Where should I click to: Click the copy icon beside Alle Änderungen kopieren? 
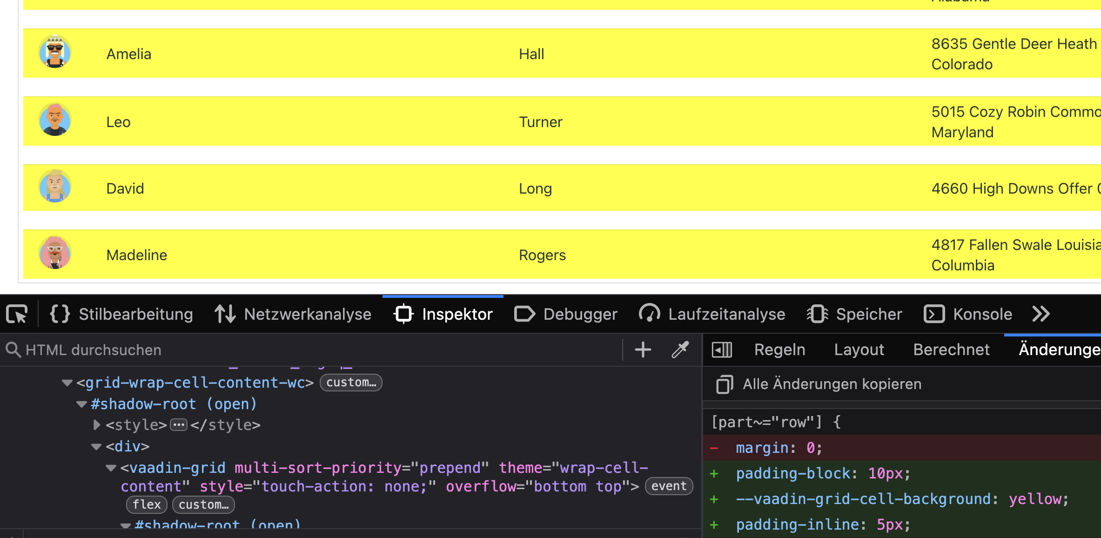tap(724, 384)
